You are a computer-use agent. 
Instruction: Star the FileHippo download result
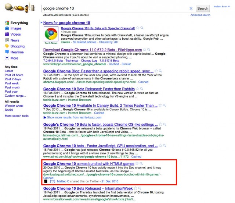click(x=144, y=49)
